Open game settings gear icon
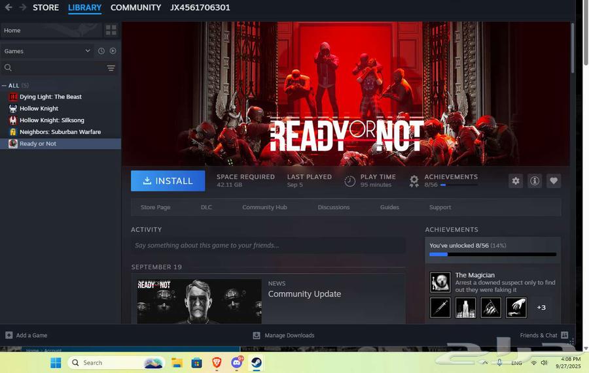This screenshot has height=373, width=589. [516, 181]
